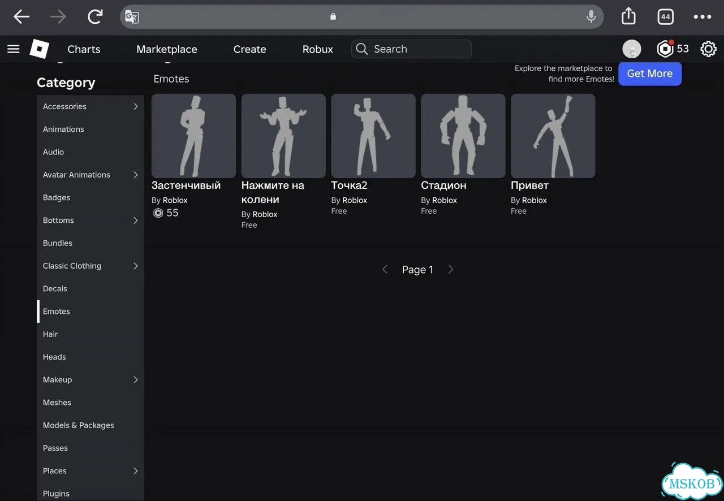
Task: Select the Models & Packages category
Action: [x=90, y=425]
